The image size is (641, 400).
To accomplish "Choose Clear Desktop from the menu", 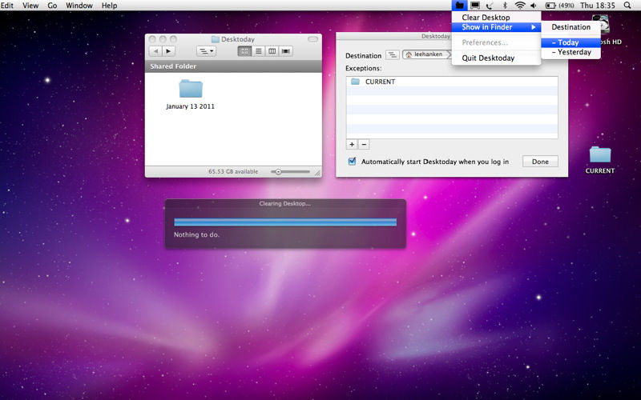I will (x=486, y=17).
